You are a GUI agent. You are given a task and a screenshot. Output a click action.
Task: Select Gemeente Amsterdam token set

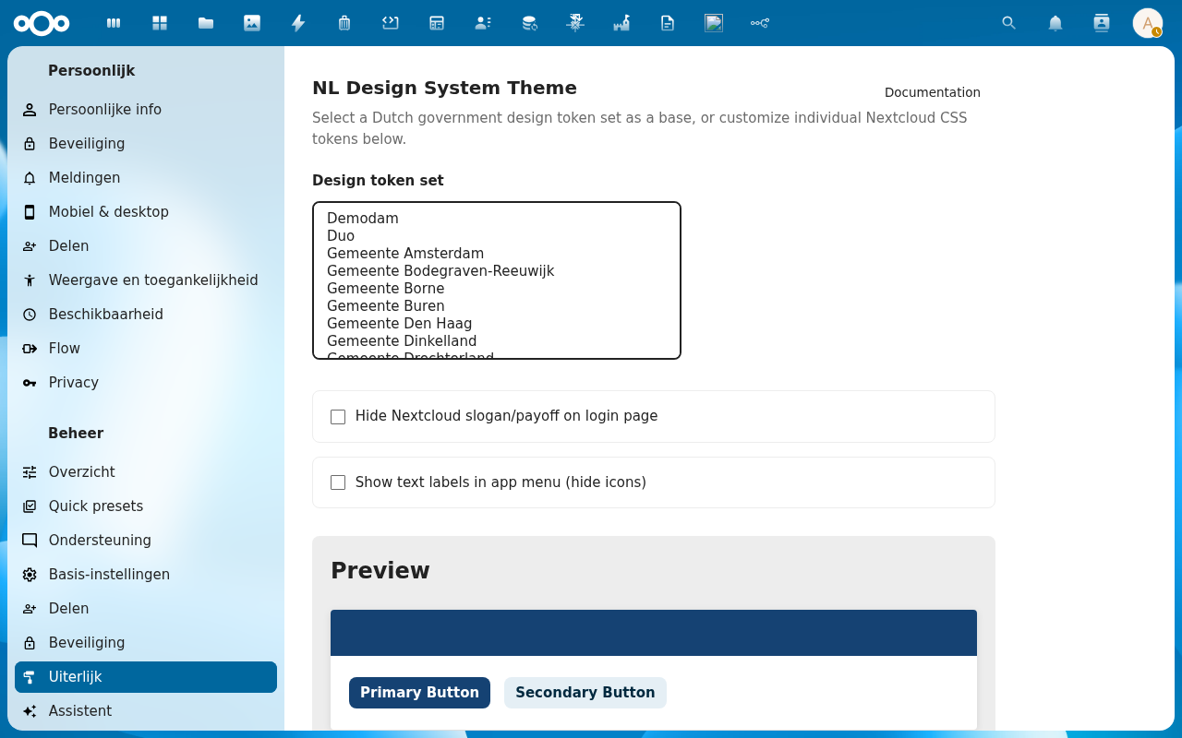(x=496, y=254)
